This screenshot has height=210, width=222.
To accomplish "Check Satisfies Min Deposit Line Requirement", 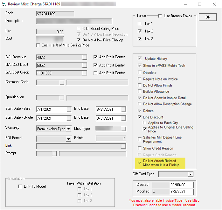I will [x=140, y=139].
